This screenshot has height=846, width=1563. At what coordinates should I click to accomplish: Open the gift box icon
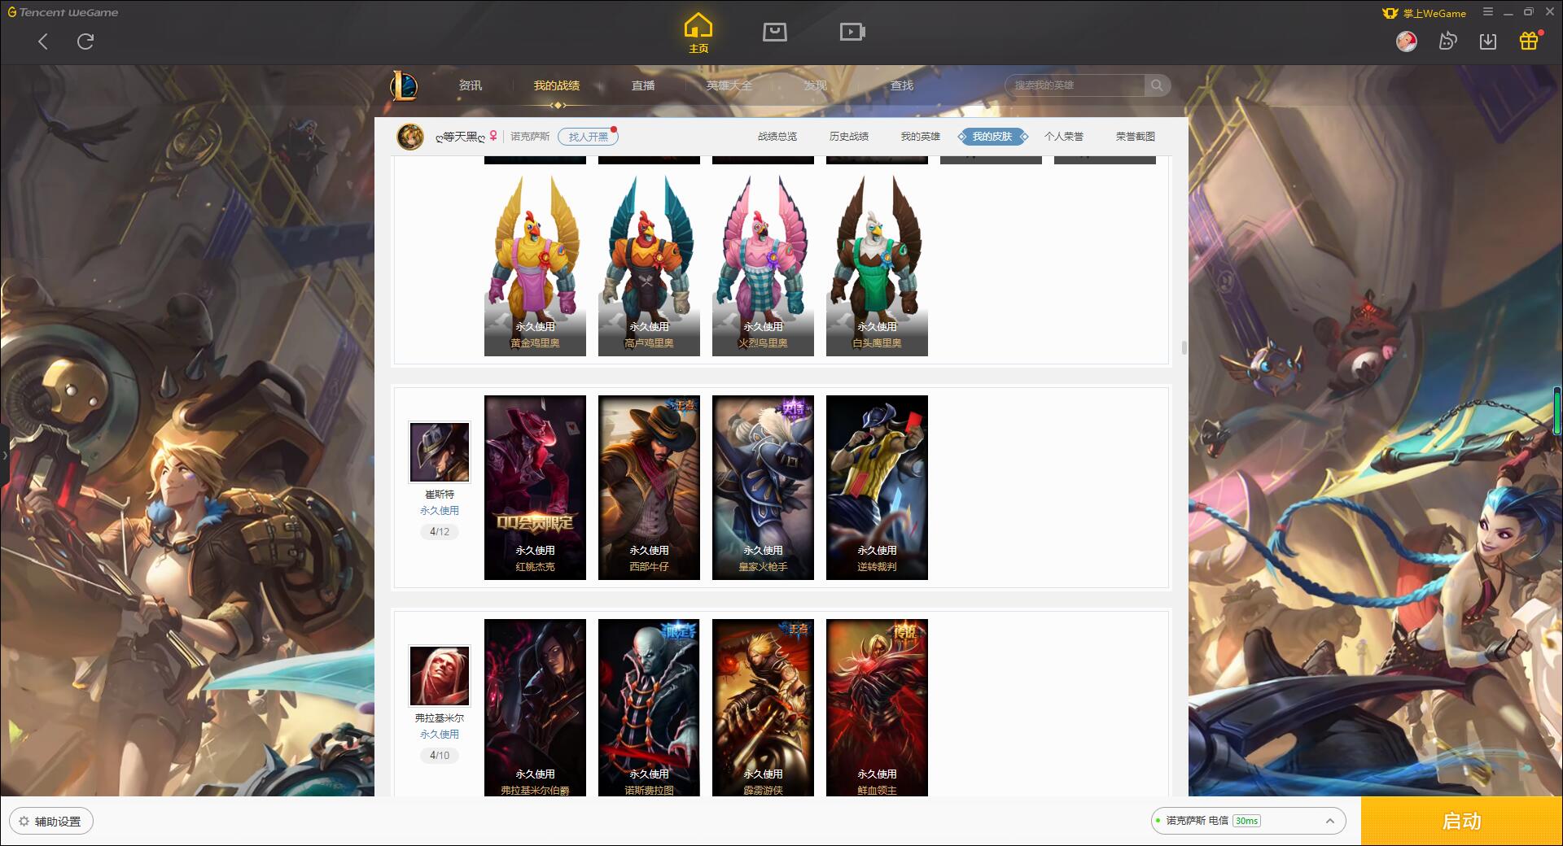point(1529,41)
